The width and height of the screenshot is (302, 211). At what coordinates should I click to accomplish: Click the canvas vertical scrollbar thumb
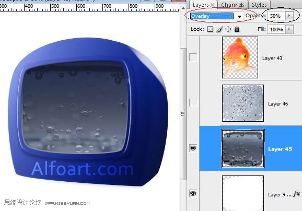(183, 114)
